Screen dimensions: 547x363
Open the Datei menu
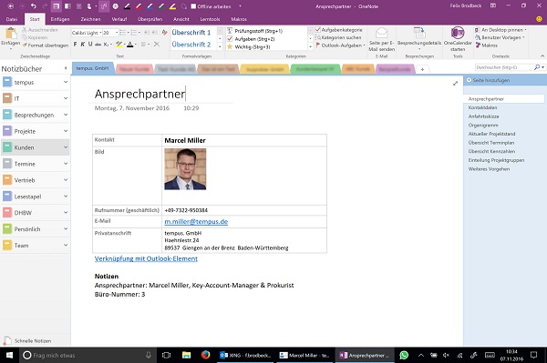[12, 19]
